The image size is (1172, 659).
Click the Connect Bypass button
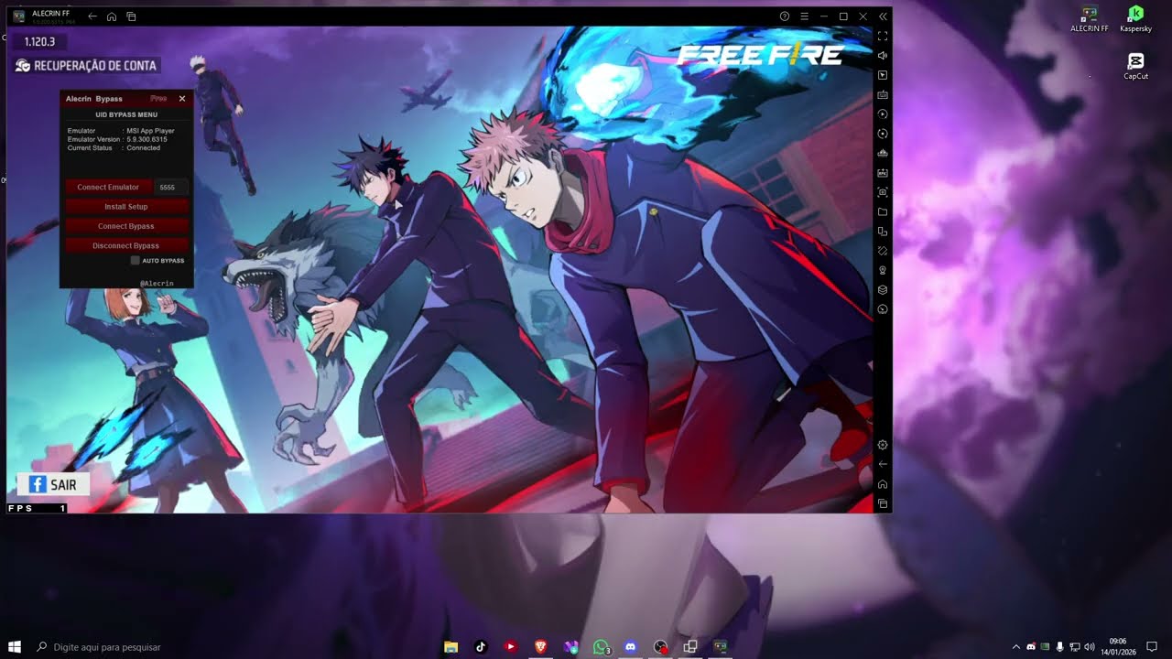click(126, 226)
